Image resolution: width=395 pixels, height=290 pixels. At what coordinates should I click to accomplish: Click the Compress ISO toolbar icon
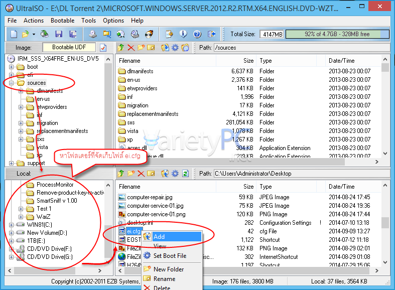point(107,34)
